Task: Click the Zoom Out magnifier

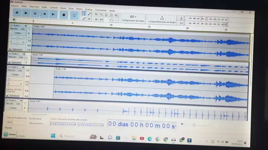Action: [101, 15]
